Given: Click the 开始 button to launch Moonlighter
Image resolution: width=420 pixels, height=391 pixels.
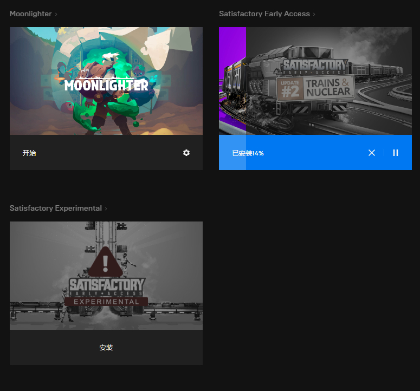Looking at the screenshot, I should point(29,153).
